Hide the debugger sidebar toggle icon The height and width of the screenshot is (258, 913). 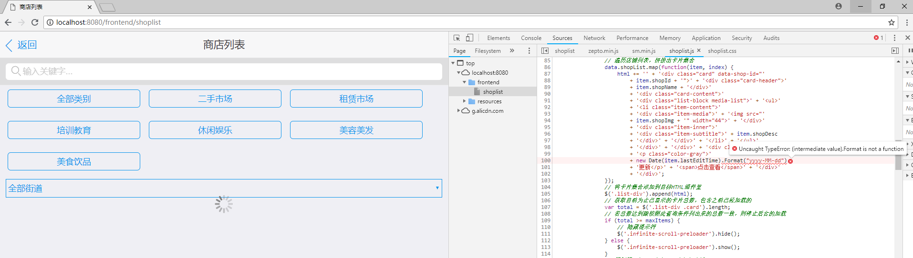(895, 50)
